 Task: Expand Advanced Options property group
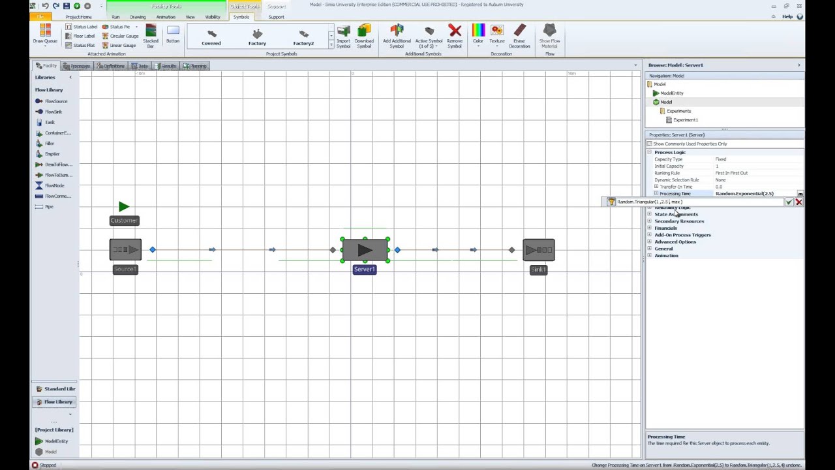(650, 242)
